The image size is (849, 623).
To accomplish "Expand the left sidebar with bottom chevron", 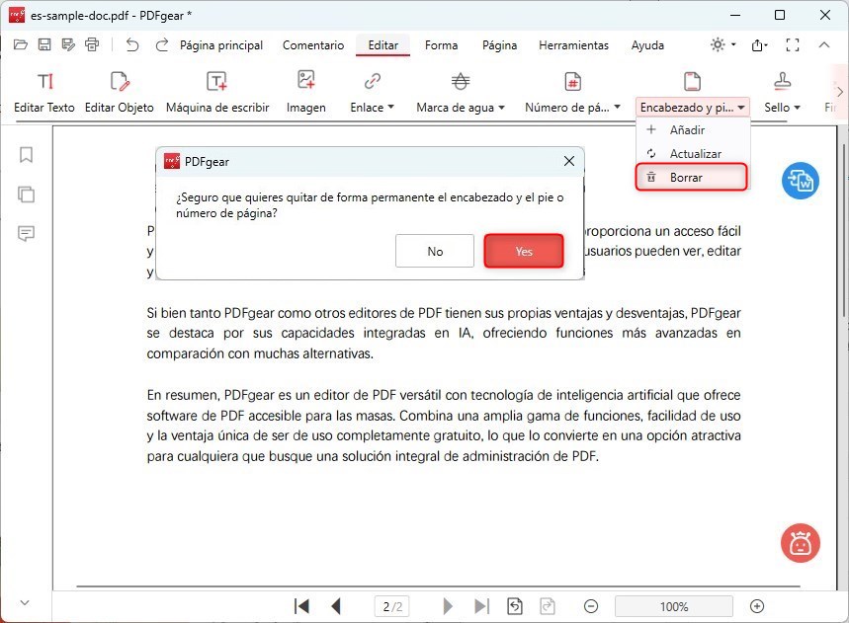I will [x=25, y=602].
